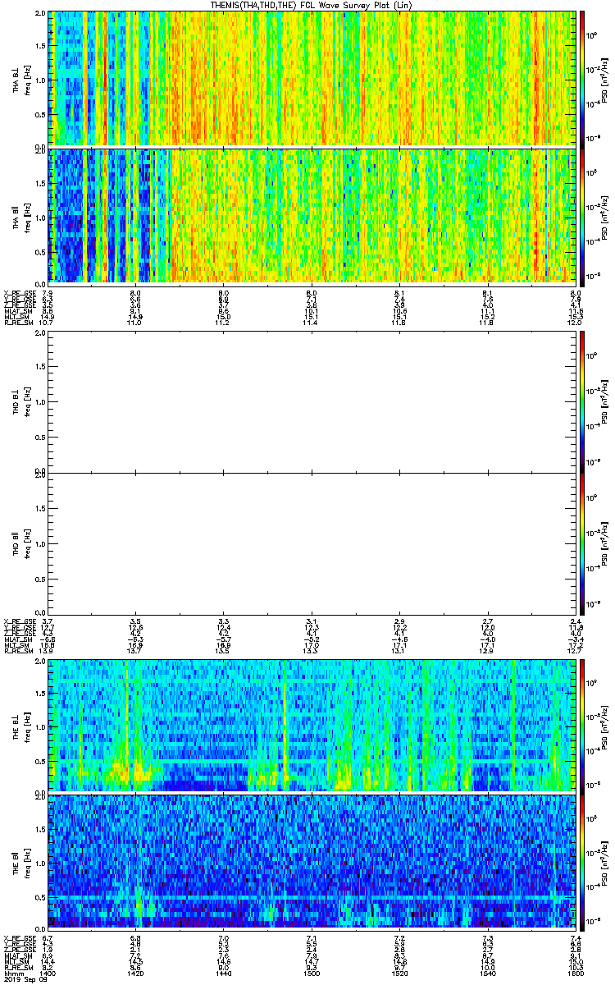Click the PSD color bar beside THE B-parallel
This screenshot has height=985, width=615.
(x=582, y=861)
